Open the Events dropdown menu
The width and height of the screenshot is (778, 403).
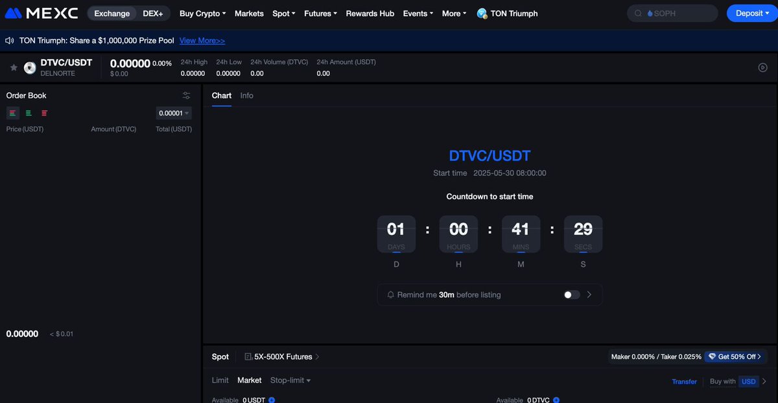[418, 13]
